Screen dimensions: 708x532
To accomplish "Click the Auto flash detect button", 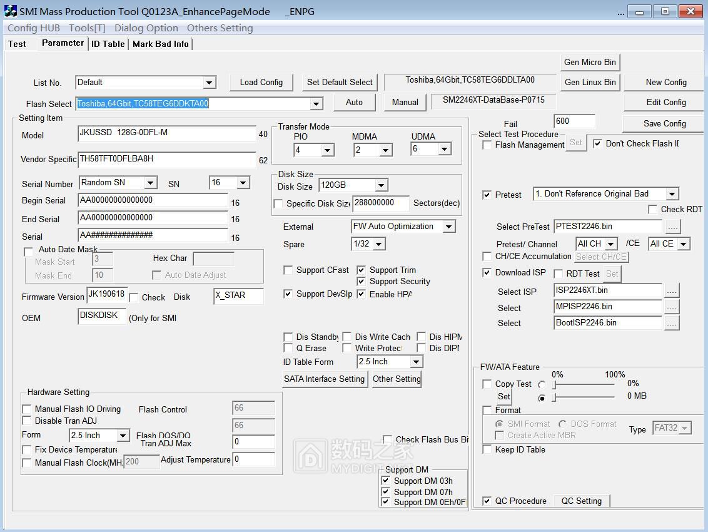I will [x=354, y=103].
